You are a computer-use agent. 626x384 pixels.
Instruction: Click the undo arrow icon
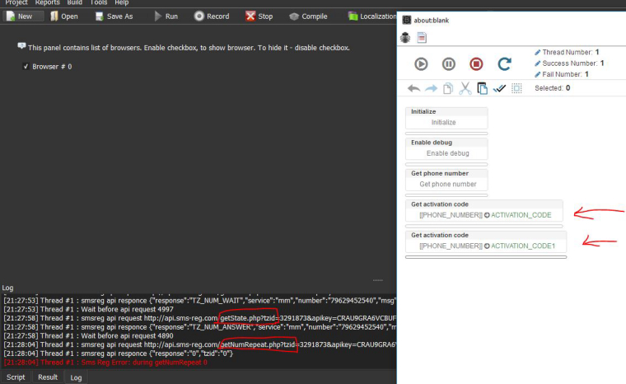pyautogui.click(x=413, y=88)
